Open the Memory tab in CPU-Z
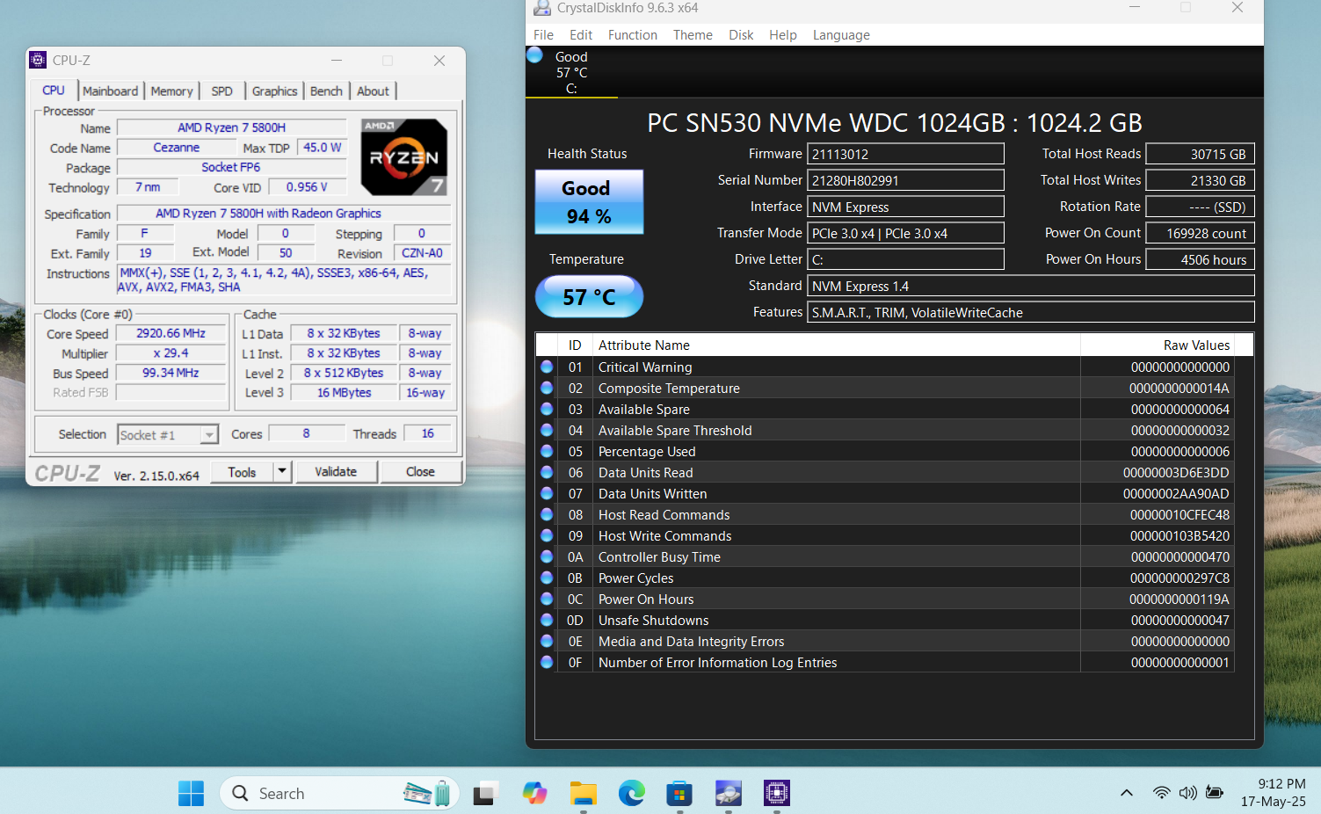1321x814 pixels. click(x=171, y=91)
